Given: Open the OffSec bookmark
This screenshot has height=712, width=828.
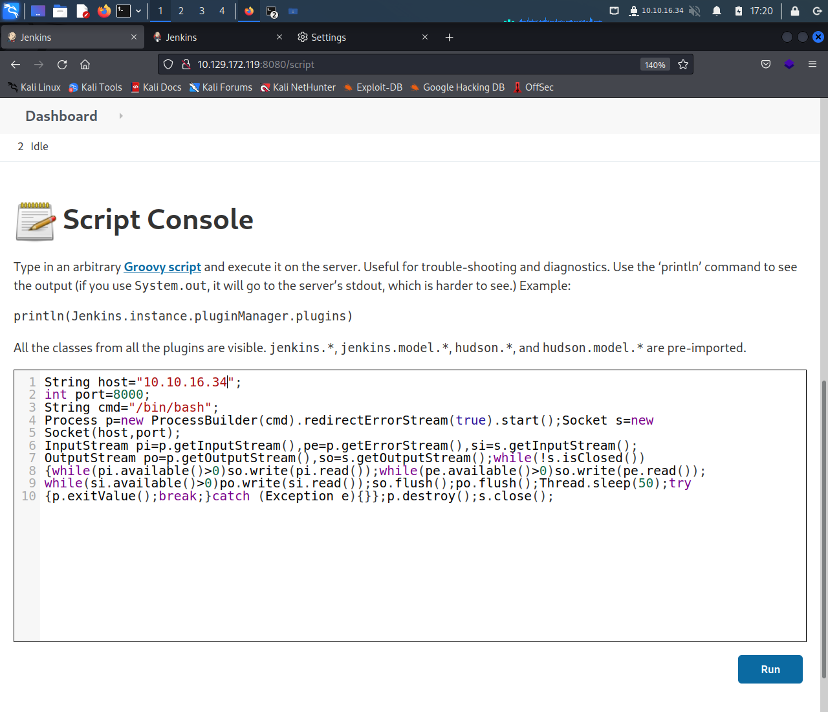Looking at the screenshot, I should coord(533,87).
